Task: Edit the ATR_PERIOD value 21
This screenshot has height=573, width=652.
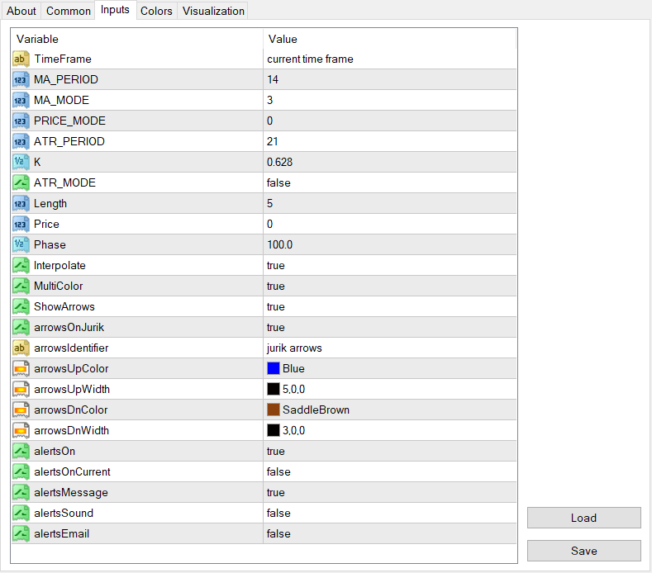Action: click(388, 142)
